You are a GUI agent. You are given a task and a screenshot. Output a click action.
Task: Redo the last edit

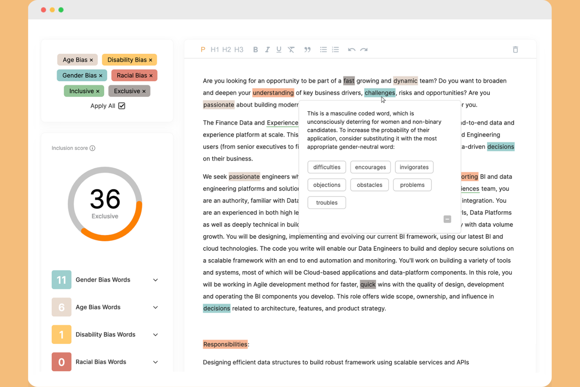point(364,49)
